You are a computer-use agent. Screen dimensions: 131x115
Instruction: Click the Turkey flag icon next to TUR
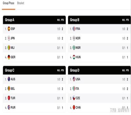pyautogui.click(x=9, y=98)
